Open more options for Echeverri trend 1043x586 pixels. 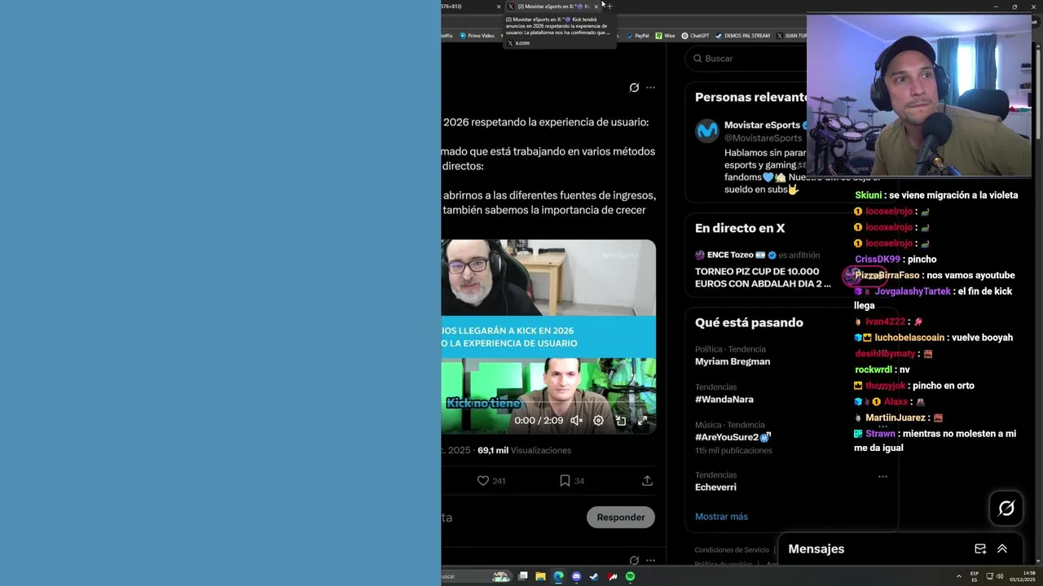pos(882,476)
